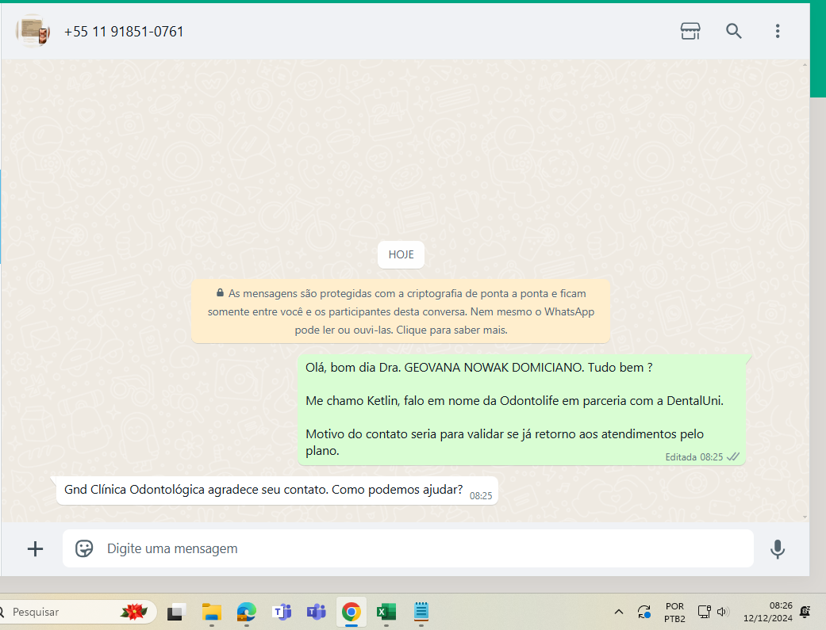Switch to Google Chrome on the taskbar

352,612
